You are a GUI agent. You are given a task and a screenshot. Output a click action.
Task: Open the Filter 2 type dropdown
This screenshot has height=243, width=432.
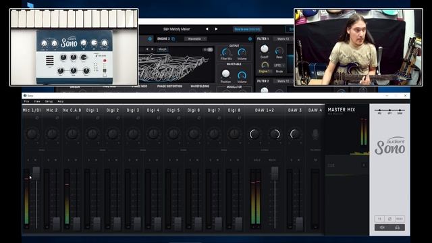point(283,81)
